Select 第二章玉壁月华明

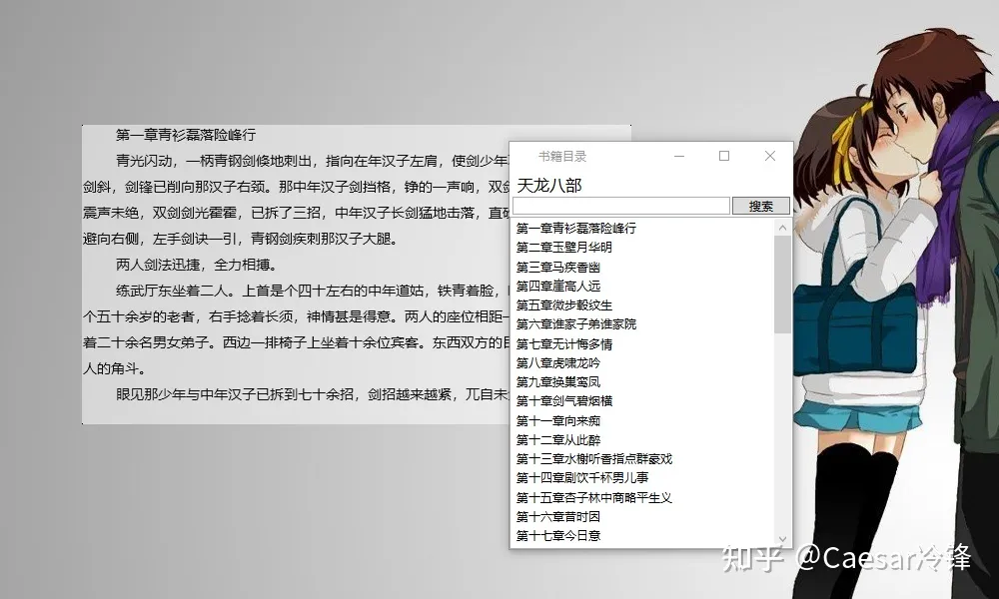[x=563, y=247]
